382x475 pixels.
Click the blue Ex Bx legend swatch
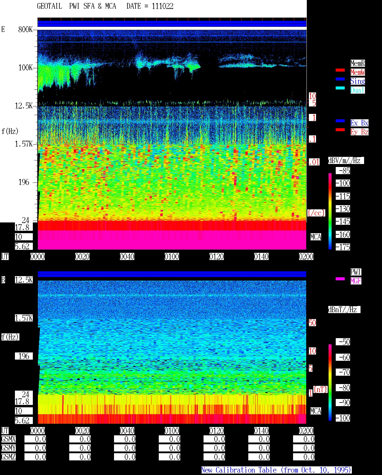click(x=340, y=121)
